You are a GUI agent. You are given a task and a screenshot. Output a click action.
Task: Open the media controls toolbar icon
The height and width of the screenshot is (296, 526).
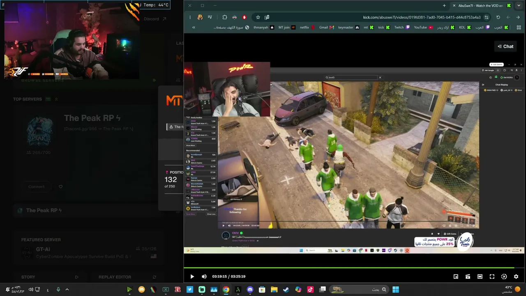click(x=210, y=17)
